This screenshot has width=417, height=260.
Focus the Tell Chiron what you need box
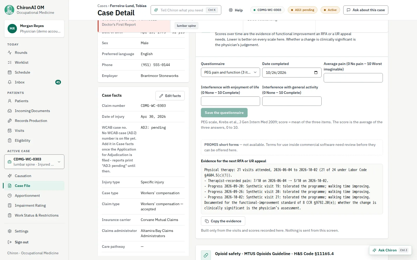pos(186,10)
